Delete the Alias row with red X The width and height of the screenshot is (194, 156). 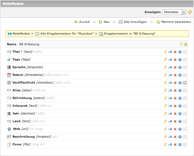point(175,91)
